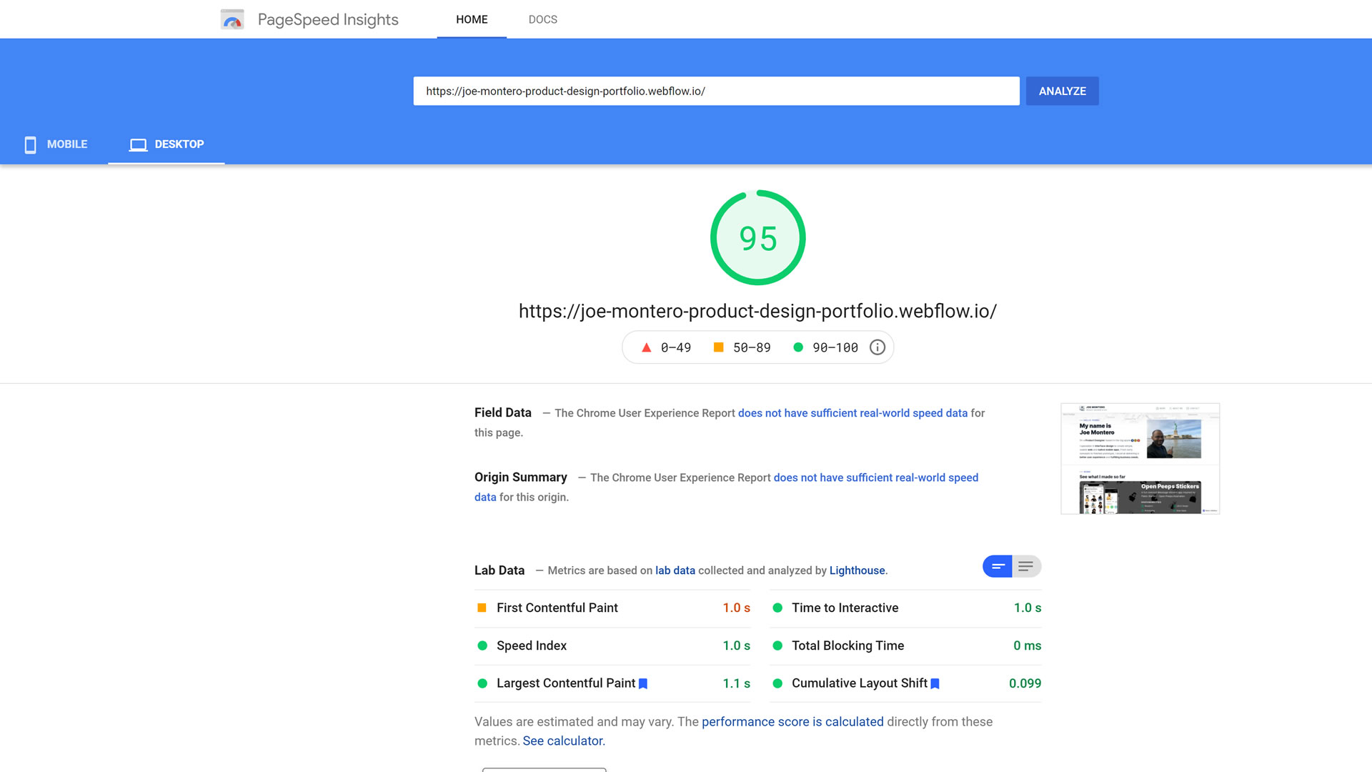Click the Largest Contentful Paint metric label

coord(566,683)
